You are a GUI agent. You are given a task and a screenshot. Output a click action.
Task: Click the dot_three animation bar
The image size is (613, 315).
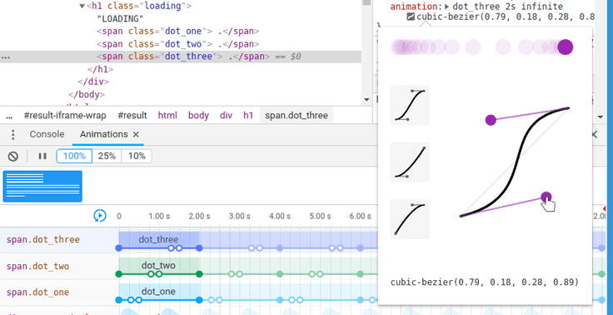click(x=159, y=239)
